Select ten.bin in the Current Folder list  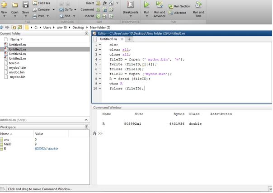14,63
